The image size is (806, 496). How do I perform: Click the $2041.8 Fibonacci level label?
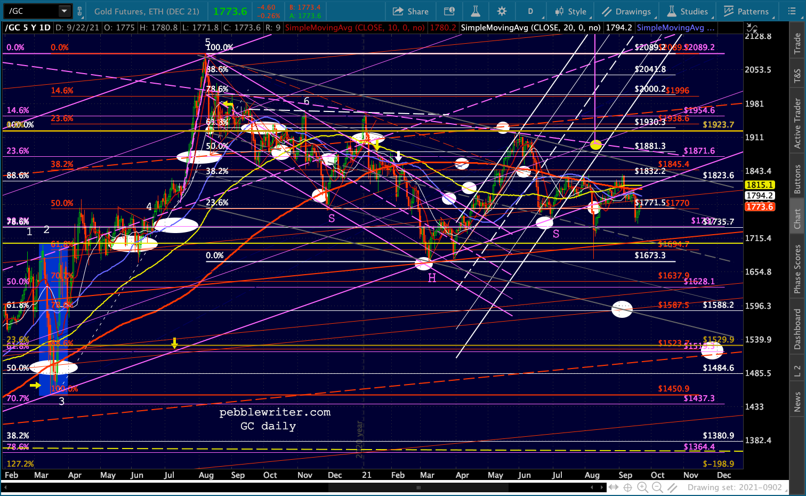tap(650, 69)
